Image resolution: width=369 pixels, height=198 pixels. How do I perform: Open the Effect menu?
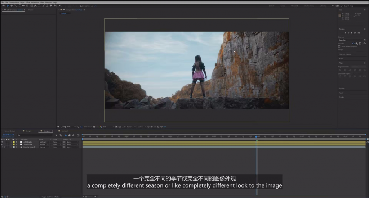click(x=28, y=3)
